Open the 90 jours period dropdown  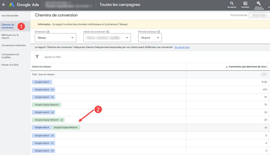(150, 38)
